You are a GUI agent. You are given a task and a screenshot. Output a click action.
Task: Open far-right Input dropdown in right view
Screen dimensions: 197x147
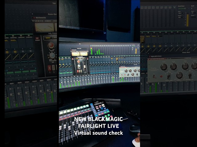(x=194, y=13)
